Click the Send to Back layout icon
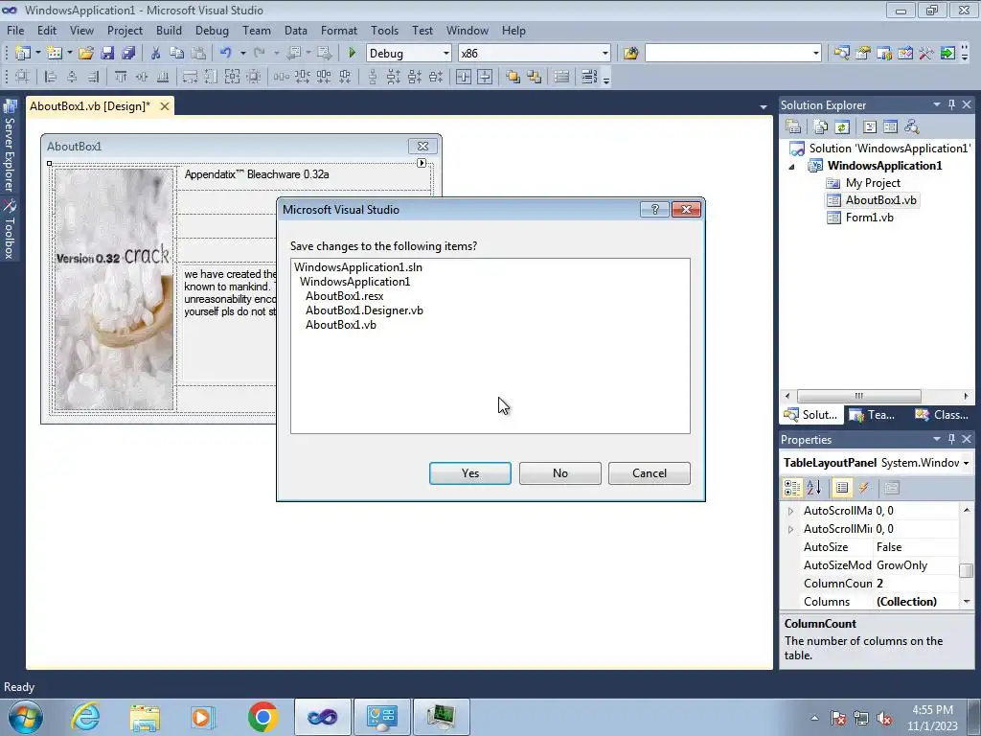Image resolution: width=981 pixels, height=736 pixels. pyautogui.click(x=535, y=77)
